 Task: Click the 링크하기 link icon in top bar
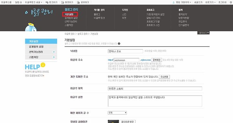pyautogui.click(x=47, y=2)
